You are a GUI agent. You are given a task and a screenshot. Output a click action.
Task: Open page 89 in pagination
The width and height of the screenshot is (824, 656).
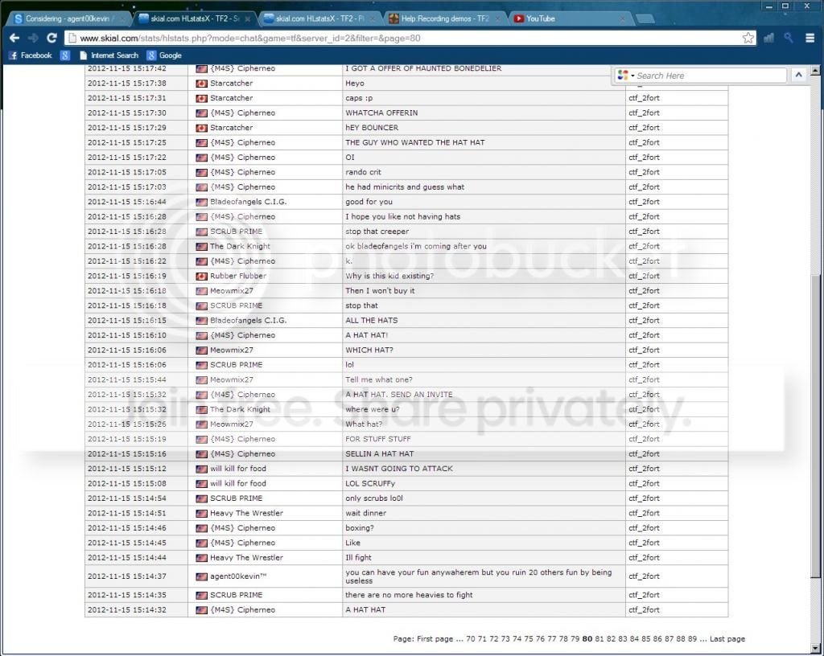(692, 638)
